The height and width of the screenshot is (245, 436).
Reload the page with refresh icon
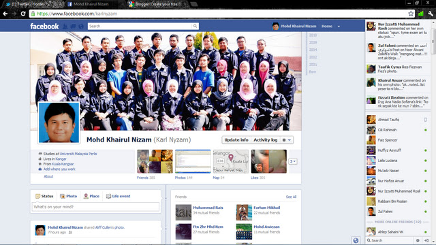click(x=23, y=14)
